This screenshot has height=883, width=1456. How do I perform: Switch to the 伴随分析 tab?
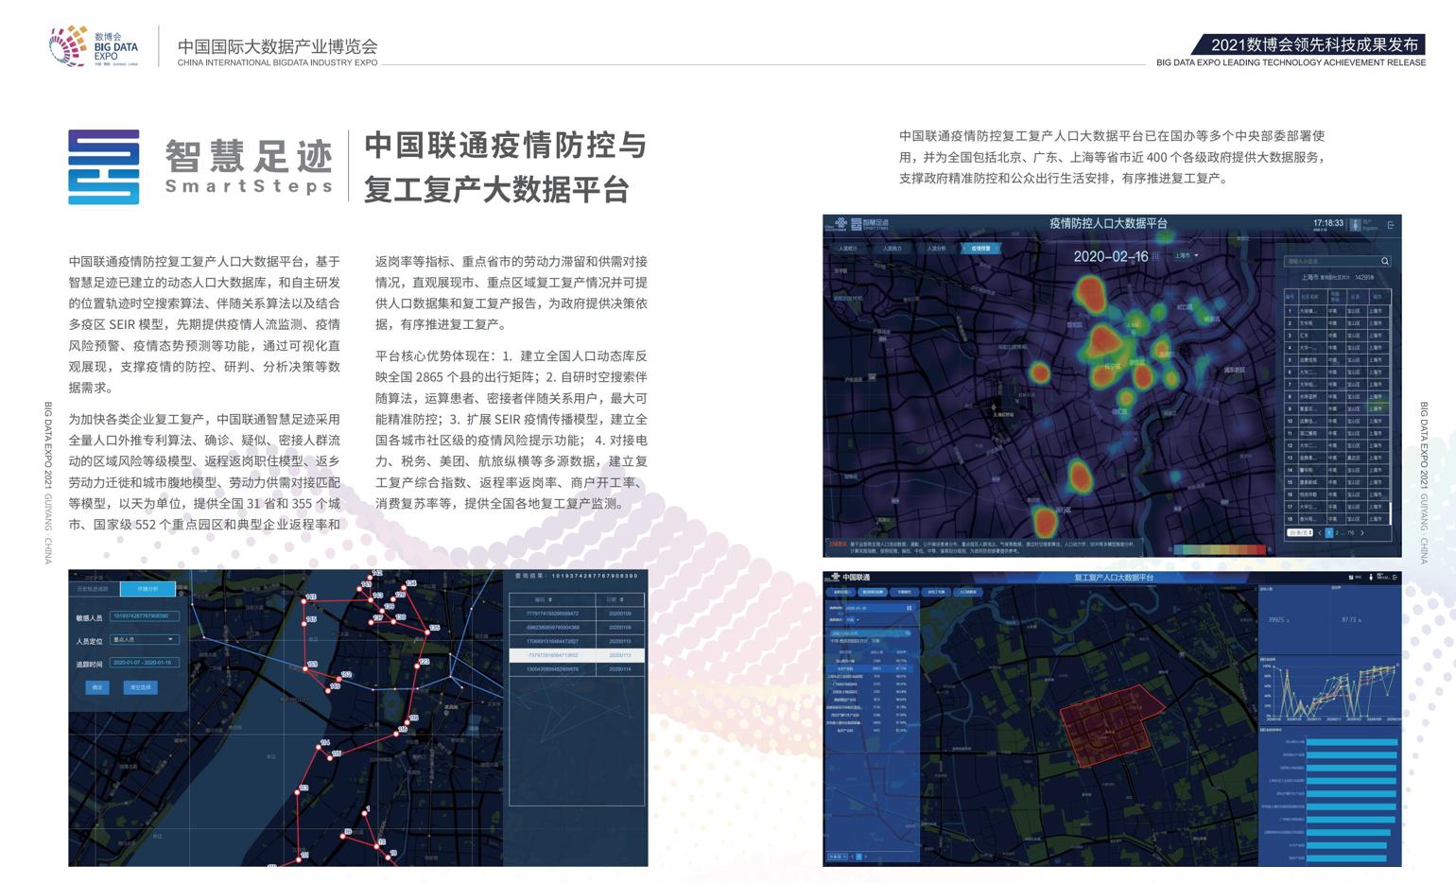pyautogui.click(x=148, y=589)
